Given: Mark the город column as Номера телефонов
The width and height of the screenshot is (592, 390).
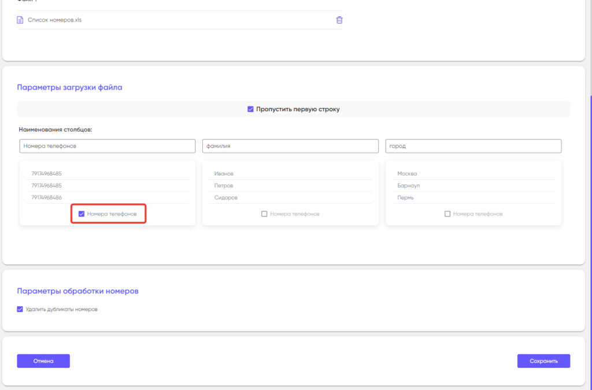Looking at the screenshot, I should [x=447, y=214].
